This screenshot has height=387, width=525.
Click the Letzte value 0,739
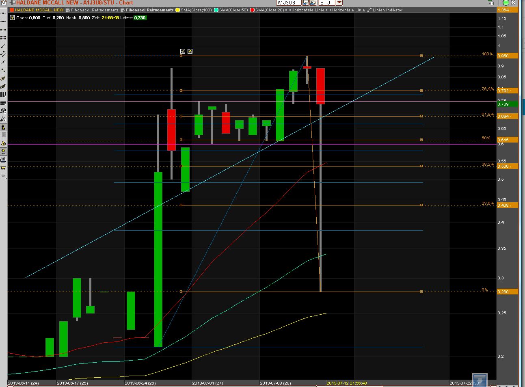[x=140, y=17]
